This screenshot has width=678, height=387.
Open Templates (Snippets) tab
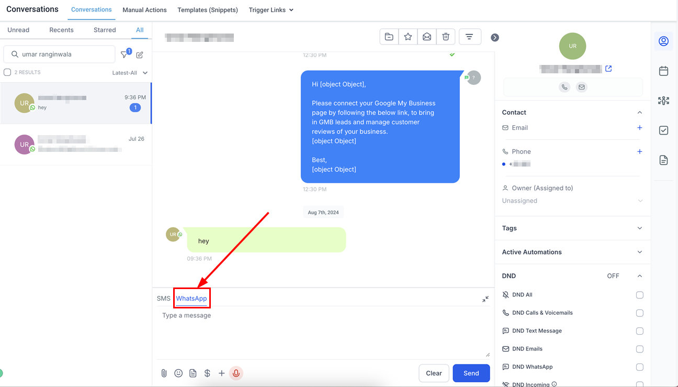[x=208, y=10]
